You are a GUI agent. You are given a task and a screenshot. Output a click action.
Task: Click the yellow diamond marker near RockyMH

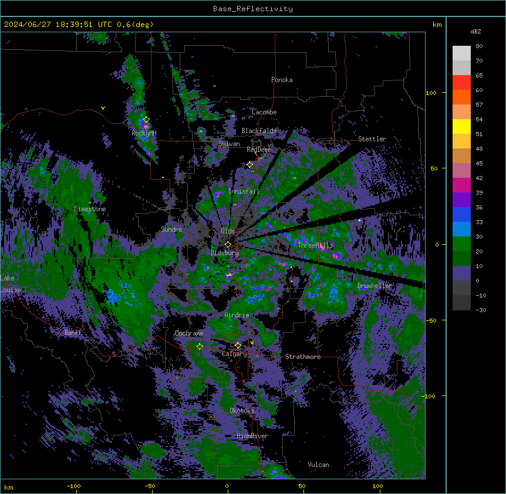[x=146, y=120]
